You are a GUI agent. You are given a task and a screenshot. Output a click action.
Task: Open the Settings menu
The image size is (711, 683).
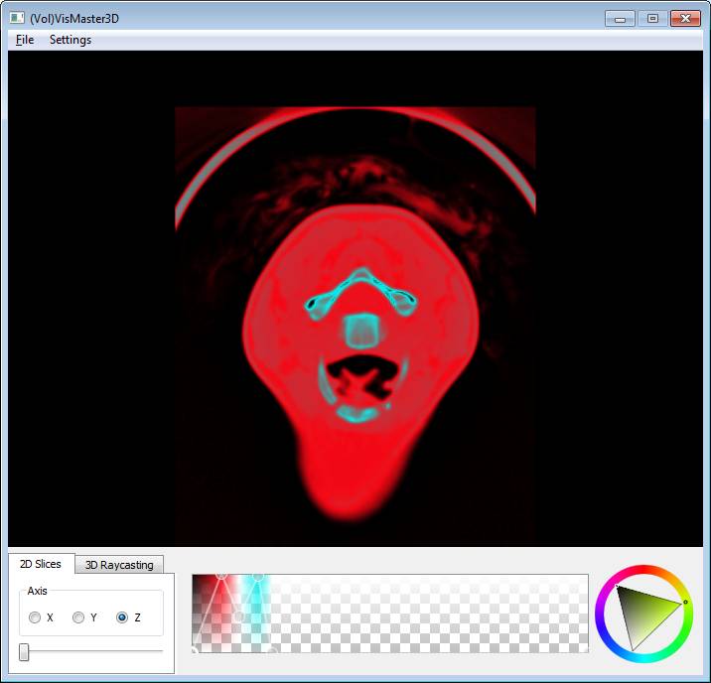click(x=71, y=40)
